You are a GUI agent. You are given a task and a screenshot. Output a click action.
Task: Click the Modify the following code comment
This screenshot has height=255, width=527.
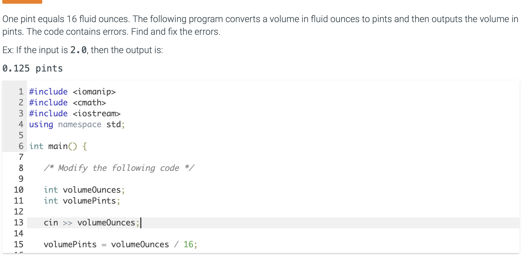tap(119, 168)
